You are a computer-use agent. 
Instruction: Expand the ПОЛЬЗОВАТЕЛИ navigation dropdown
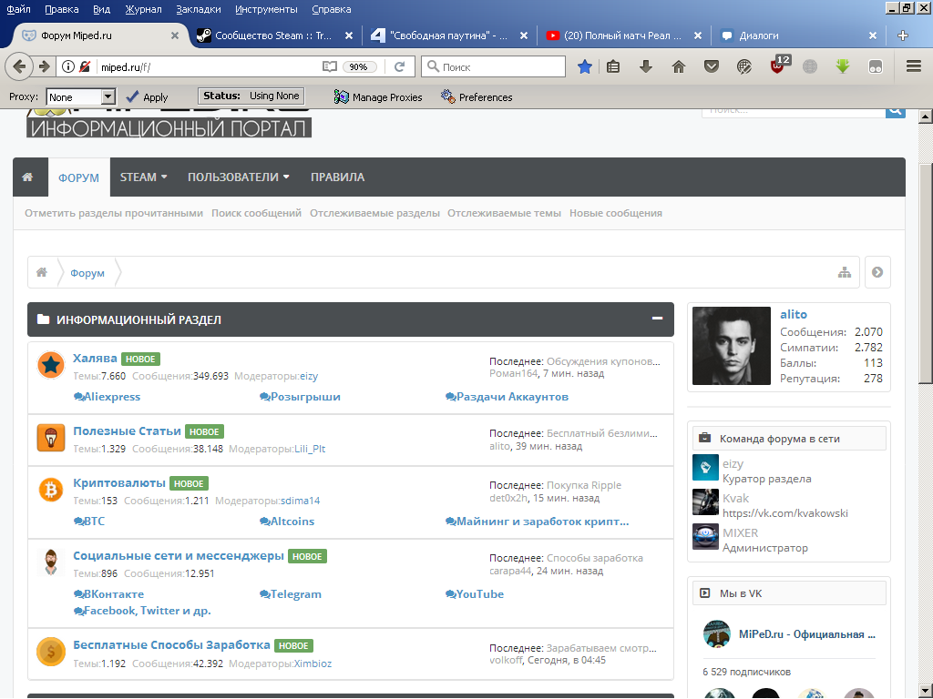pyautogui.click(x=239, y=177)
